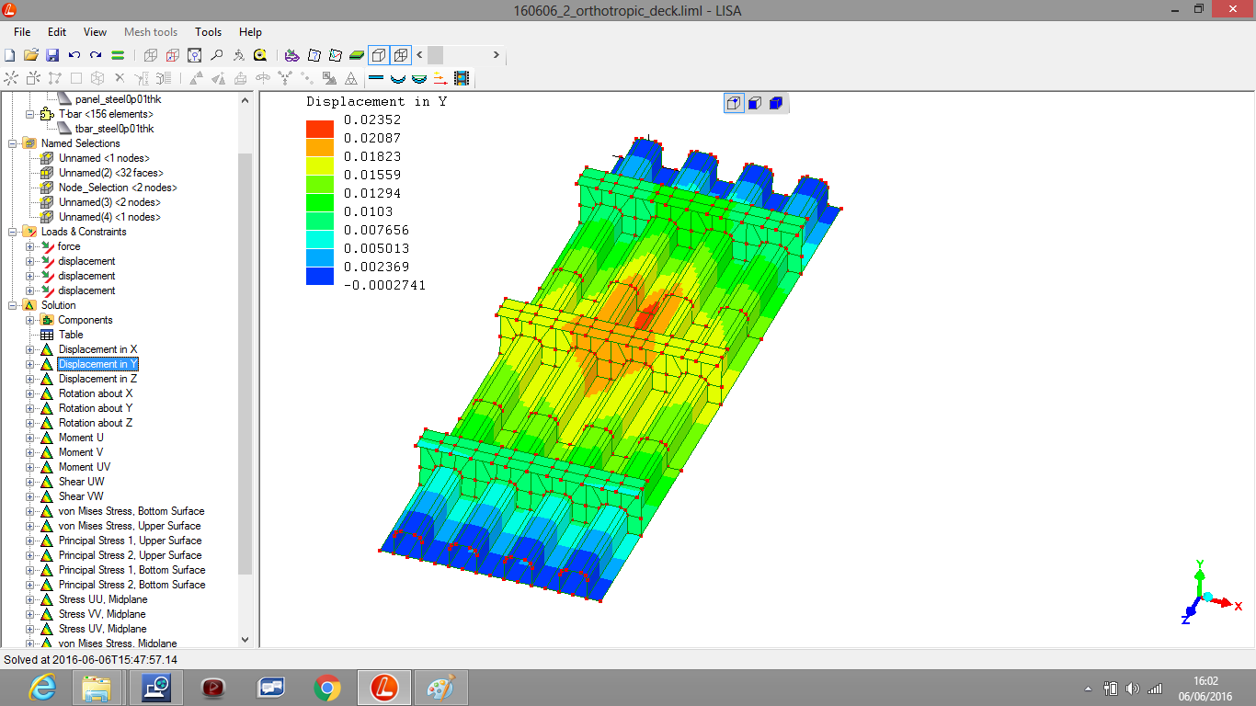The image size is (1256, 706).
Task: Click the magnifying glass zoom icon
Action: pos(216,55)
